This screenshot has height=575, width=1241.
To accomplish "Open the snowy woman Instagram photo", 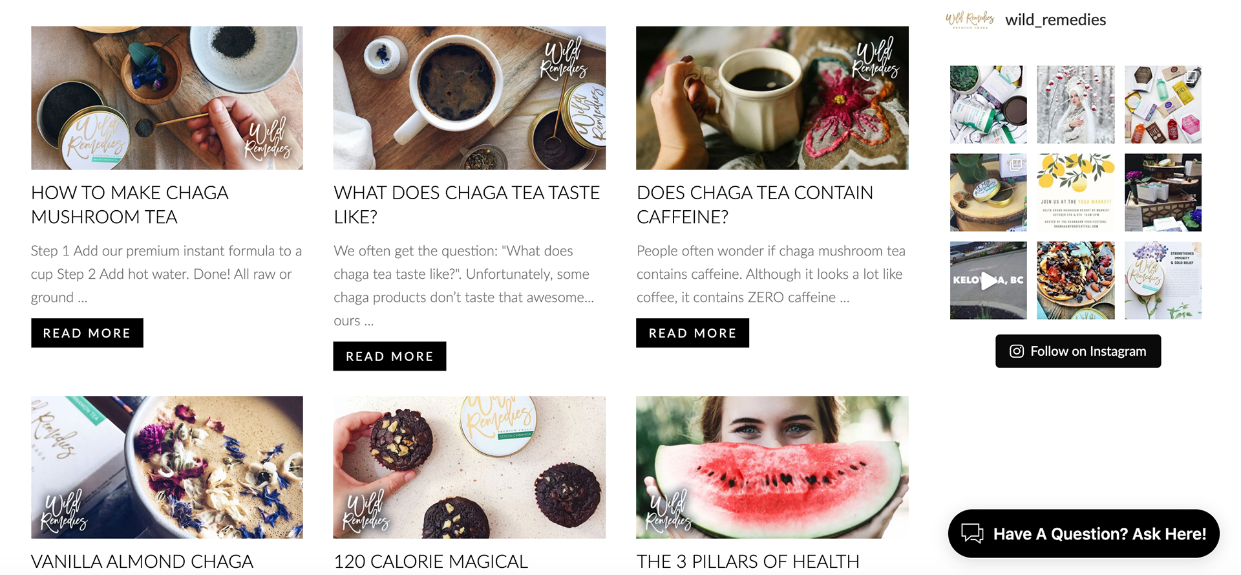I will [1076, 104].
